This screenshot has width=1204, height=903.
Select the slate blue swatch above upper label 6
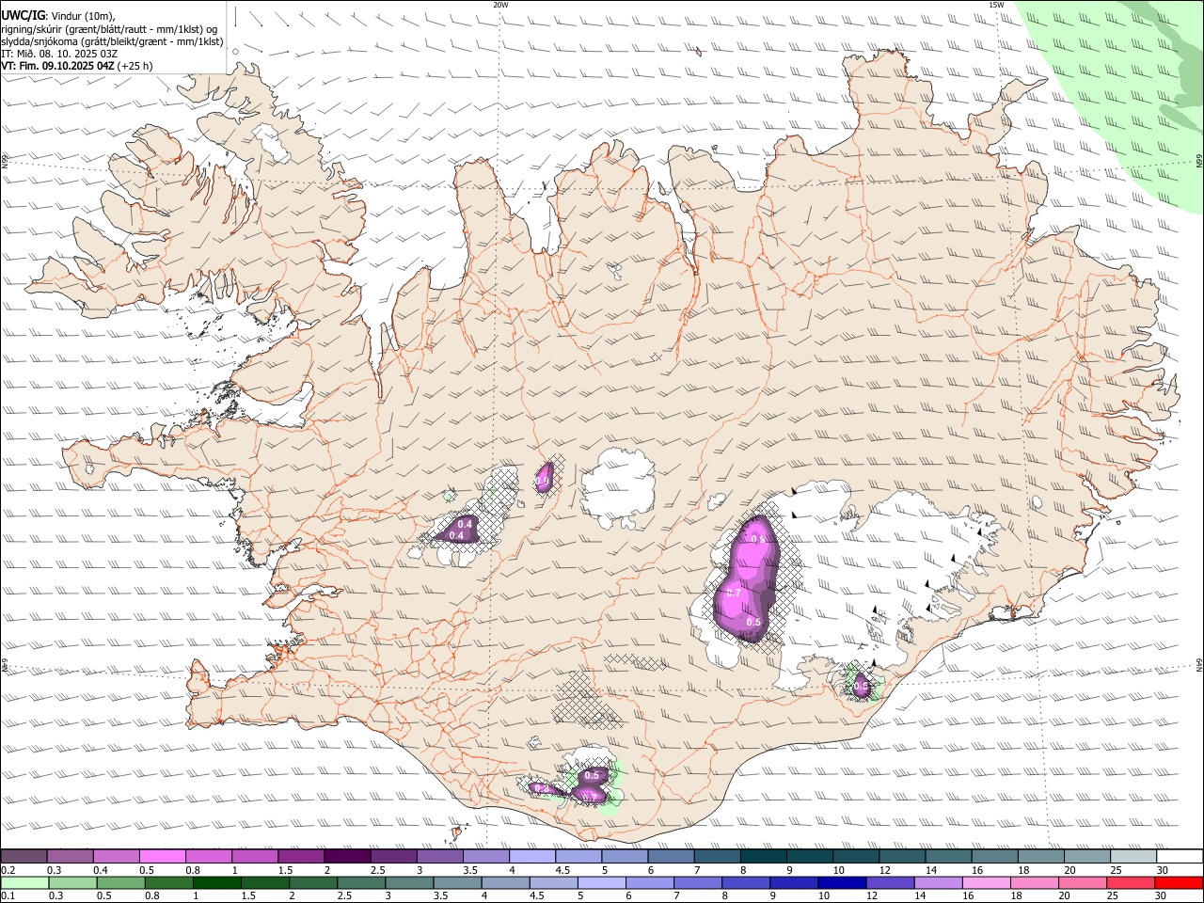tap(671, 857)
